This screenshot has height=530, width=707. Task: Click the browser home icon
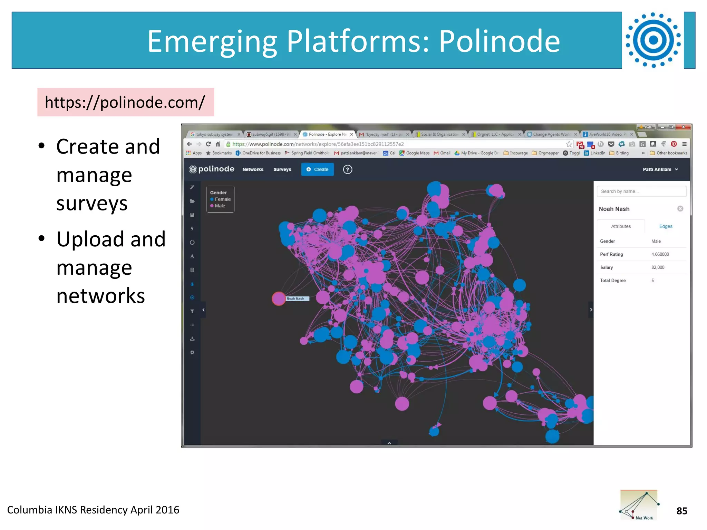(x=218, y=144)
